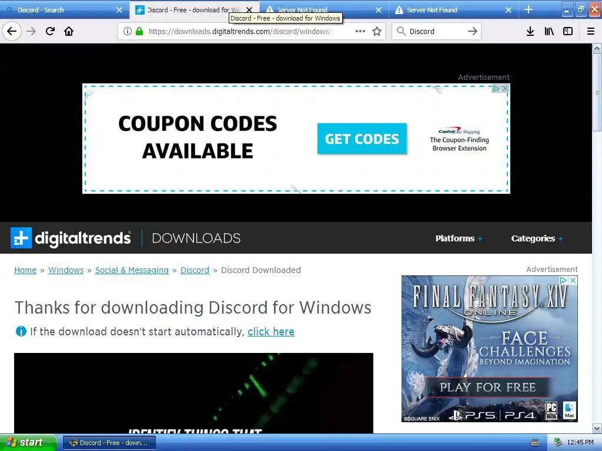The height and width of the screenshot is (451, 602).
Task: Click the Home breadcrumb link
Action: (x=25, y=270)
